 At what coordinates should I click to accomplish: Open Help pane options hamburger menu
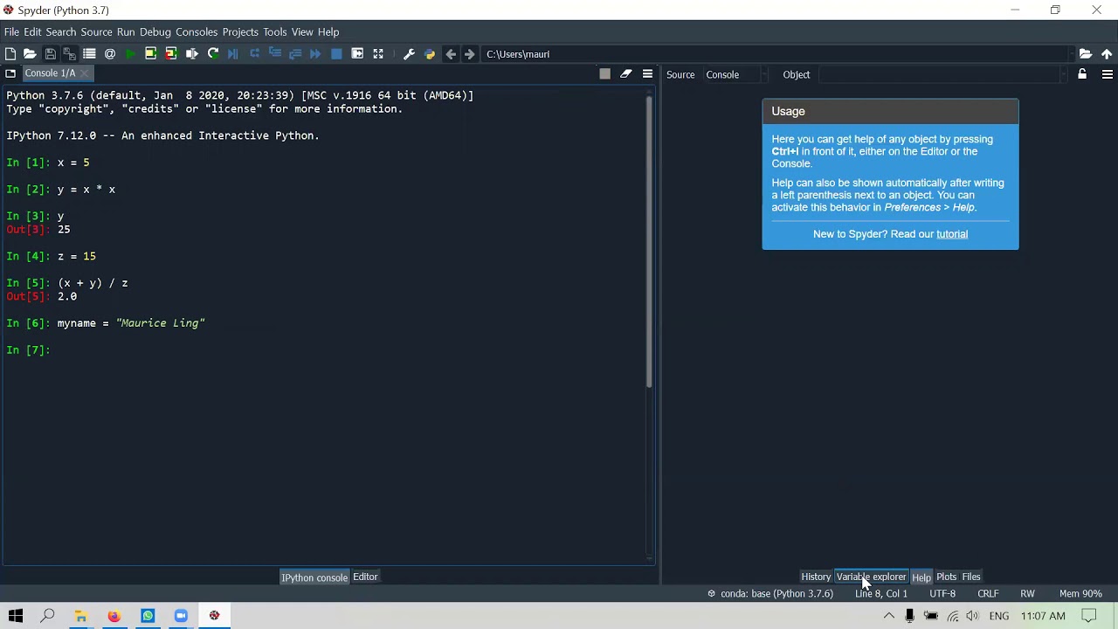(1107, 74)
